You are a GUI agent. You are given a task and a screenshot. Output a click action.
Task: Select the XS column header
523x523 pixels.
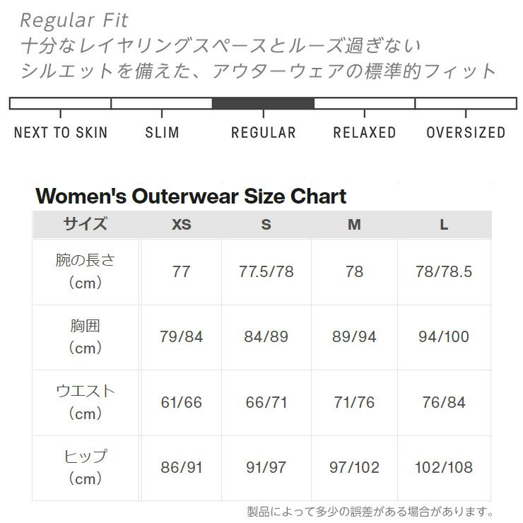pyautogui.click(x=182, y=225)
